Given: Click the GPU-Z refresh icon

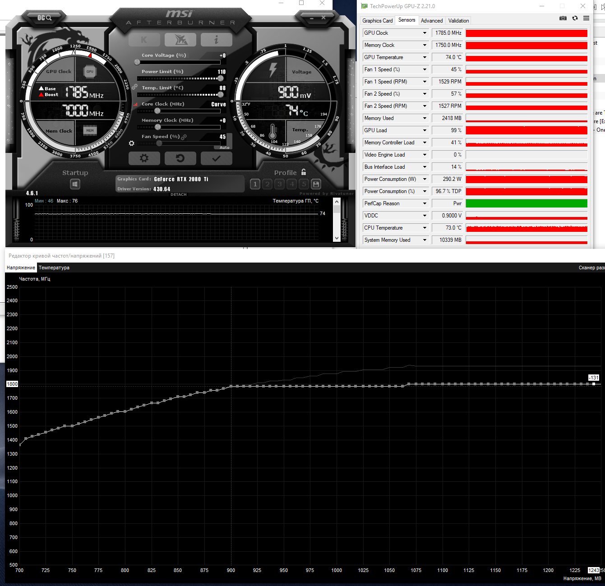Looking at the screenshot, I should (x=575, y=18).
